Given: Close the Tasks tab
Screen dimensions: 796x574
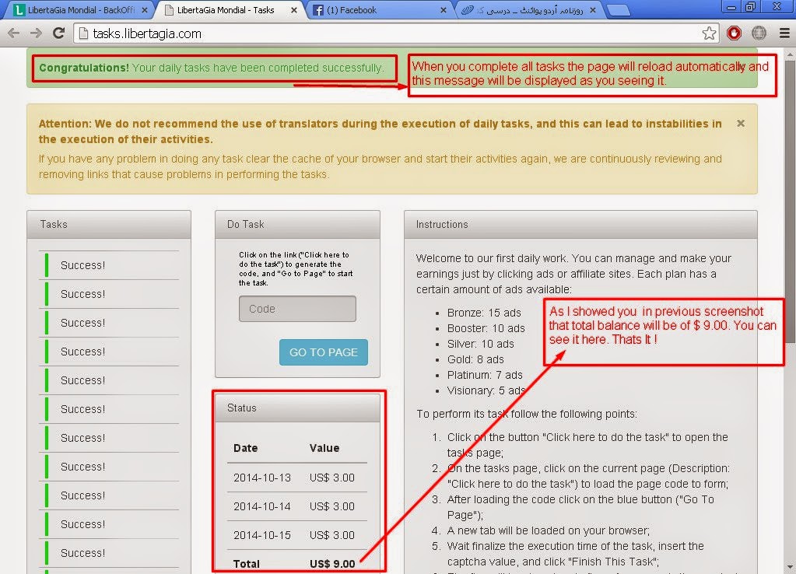Looking at the screenshot, I should pyautogui.click(x=294, y=10).
